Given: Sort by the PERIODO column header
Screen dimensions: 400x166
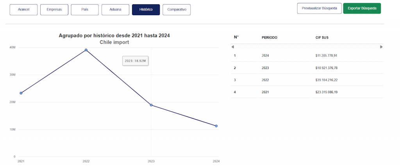Looking at the screenshot, I should (270, 38).
